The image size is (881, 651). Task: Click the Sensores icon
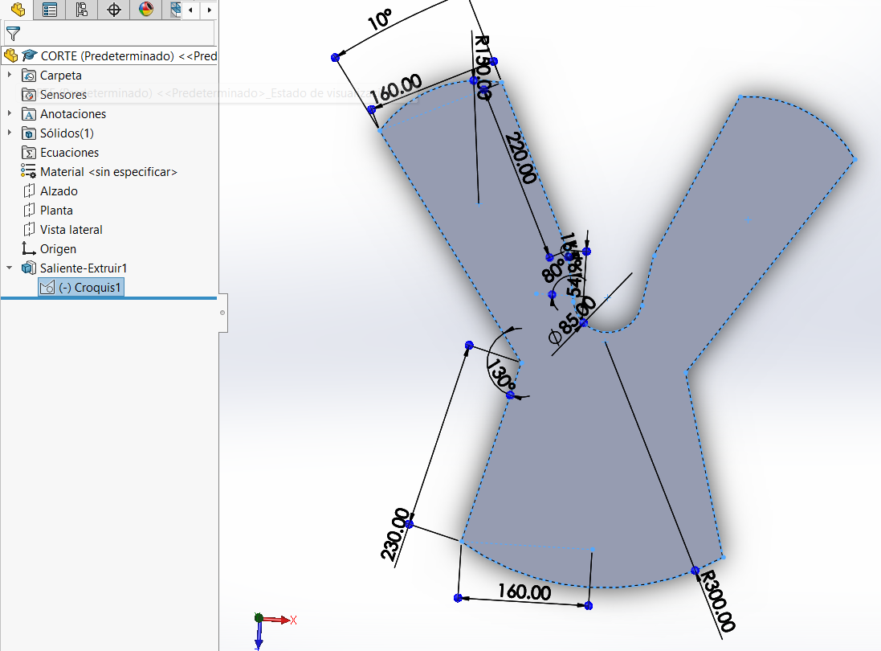click(x=29, y=95)
